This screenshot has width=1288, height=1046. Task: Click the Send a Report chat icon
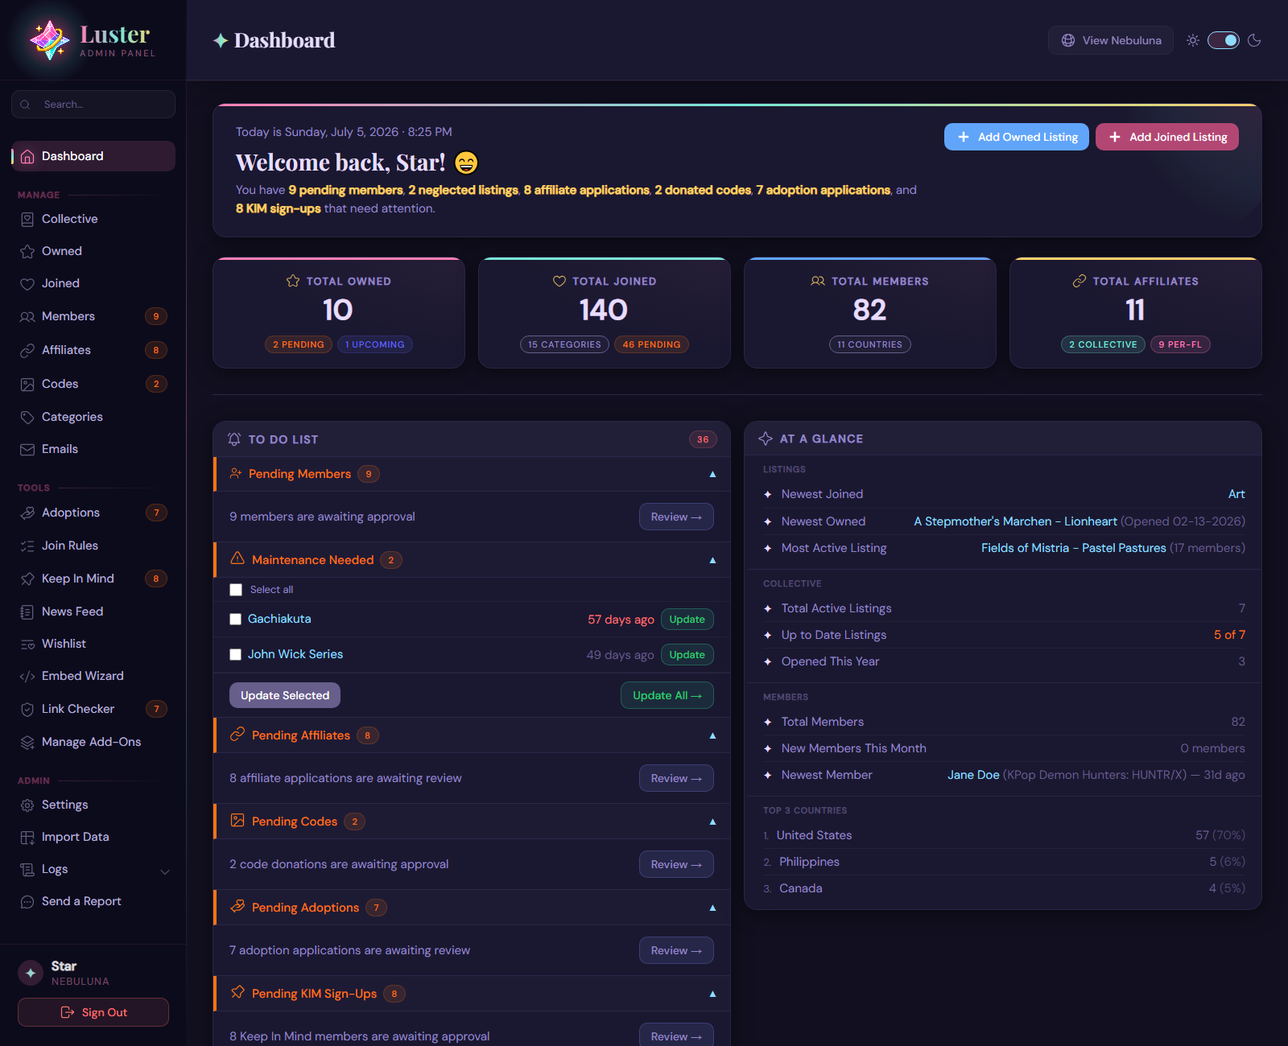(x=27, y=902)
